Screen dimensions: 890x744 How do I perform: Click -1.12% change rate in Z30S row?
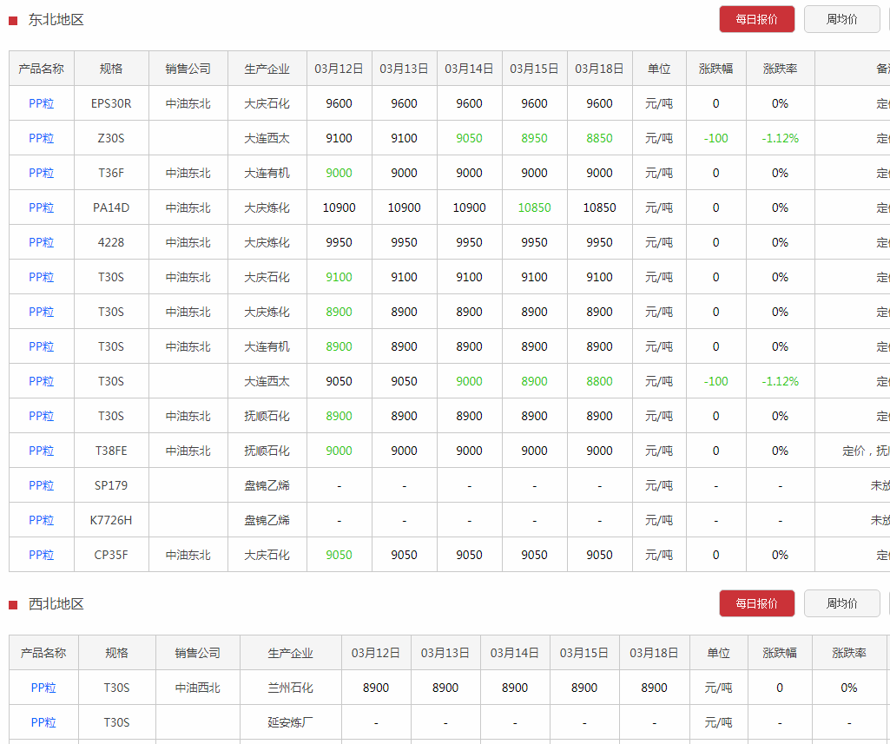click(781, 138)
